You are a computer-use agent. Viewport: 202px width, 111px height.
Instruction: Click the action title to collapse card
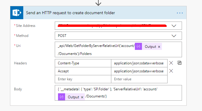point(70,13)
